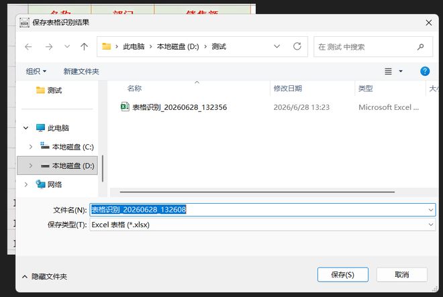Collapse folders with 隐藏文件夹
This screenshot has height=297, width=443.
pyautogui.click(x=45, y=276)
